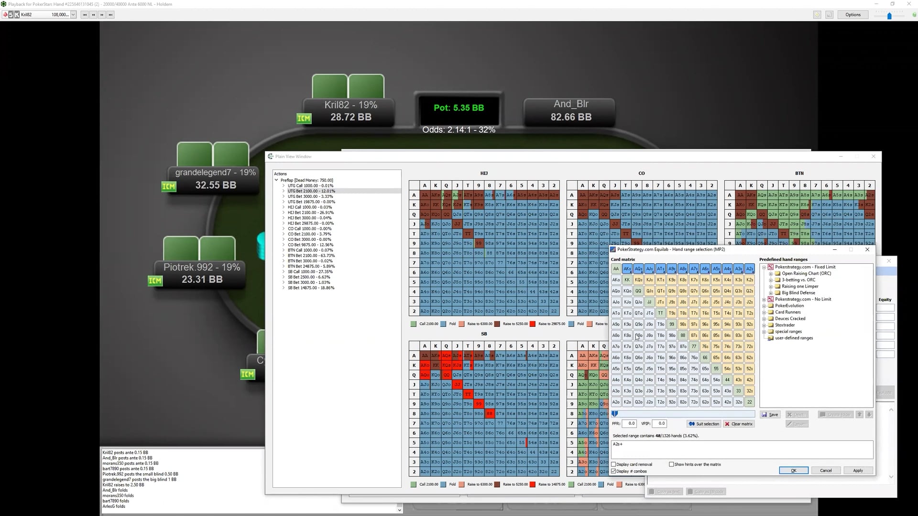
Task: Open the Kril82 hand selector dropdown
Action: tap(73, 15)
